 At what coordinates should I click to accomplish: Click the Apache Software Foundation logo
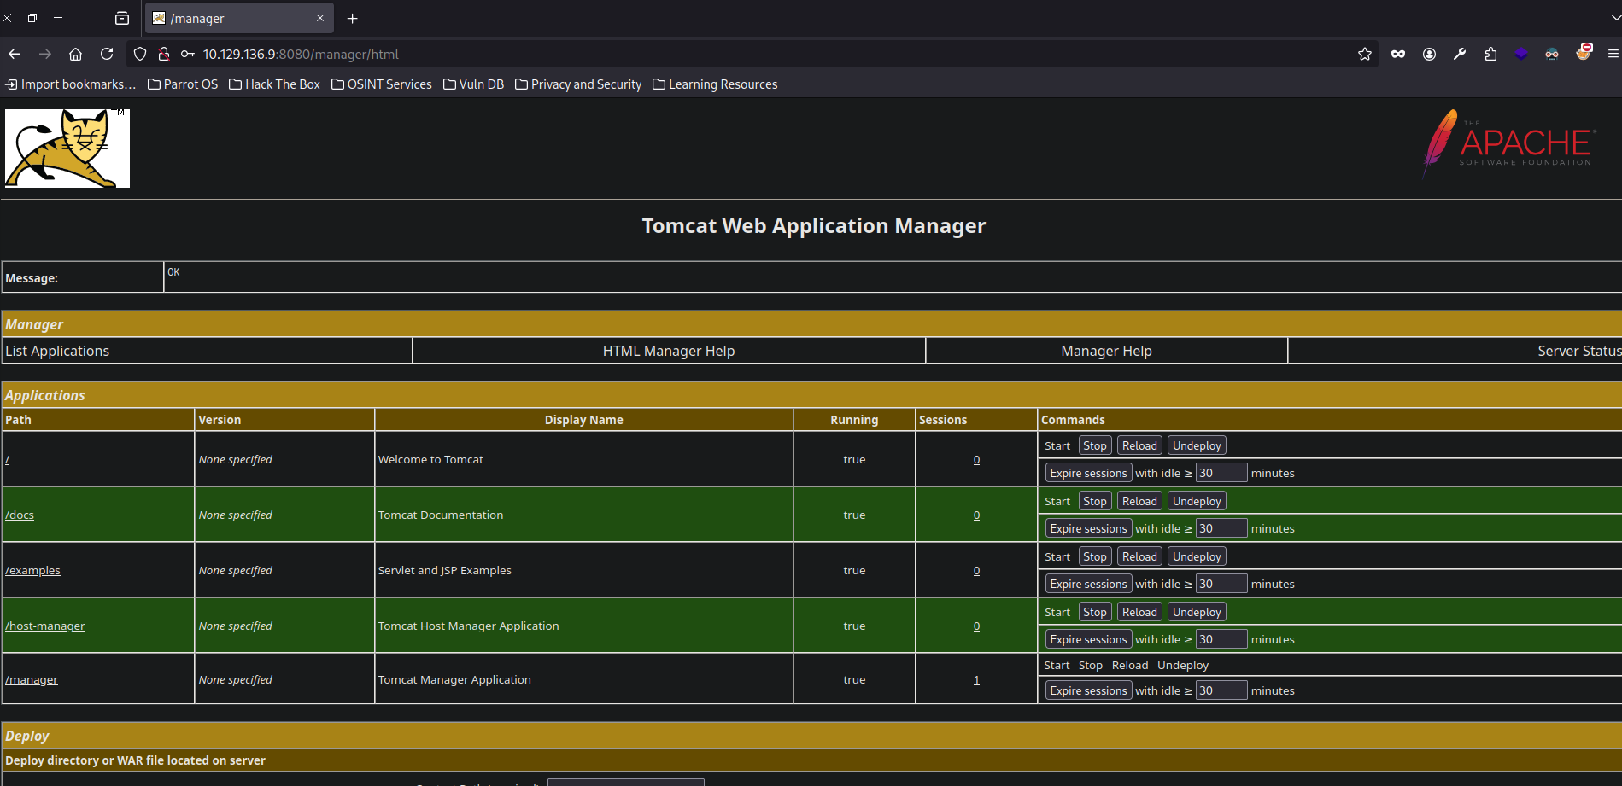point(1508,143)
